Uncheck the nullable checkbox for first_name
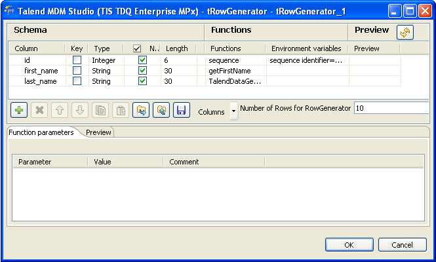The image size is (436, 262). click(142, 70)
